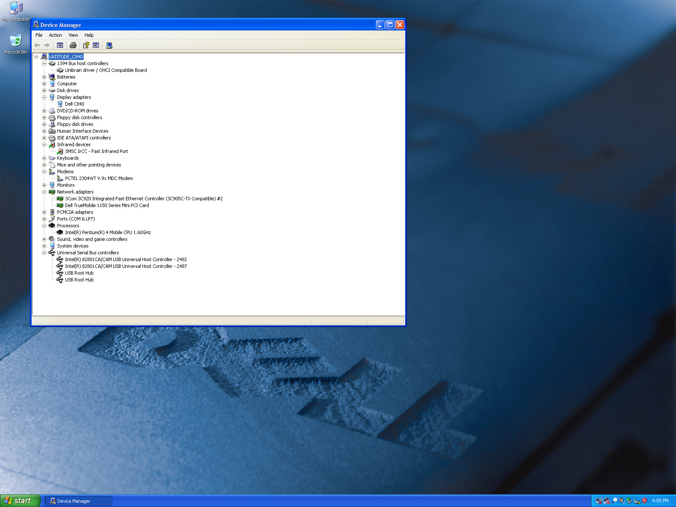Collapse the Processors node

(x=44, y=226)
